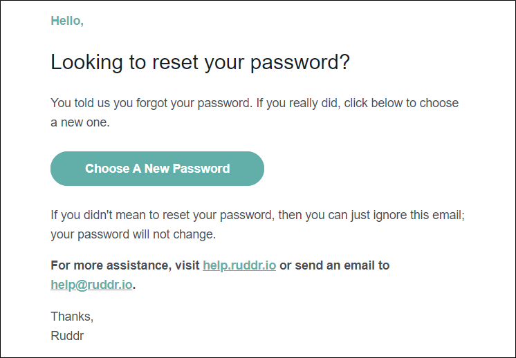Image resolution: width=516 pixels, height=358 pixels.
Task: Click the bold word visit before the link
Action: click(x=185, y=265)
